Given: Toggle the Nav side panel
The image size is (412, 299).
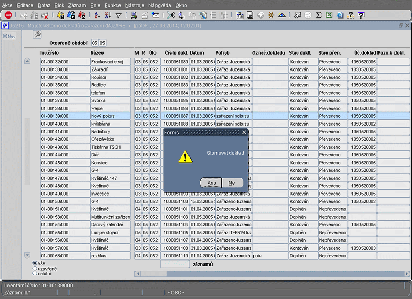Looking at the screenshot, I should tap(9, 36).
